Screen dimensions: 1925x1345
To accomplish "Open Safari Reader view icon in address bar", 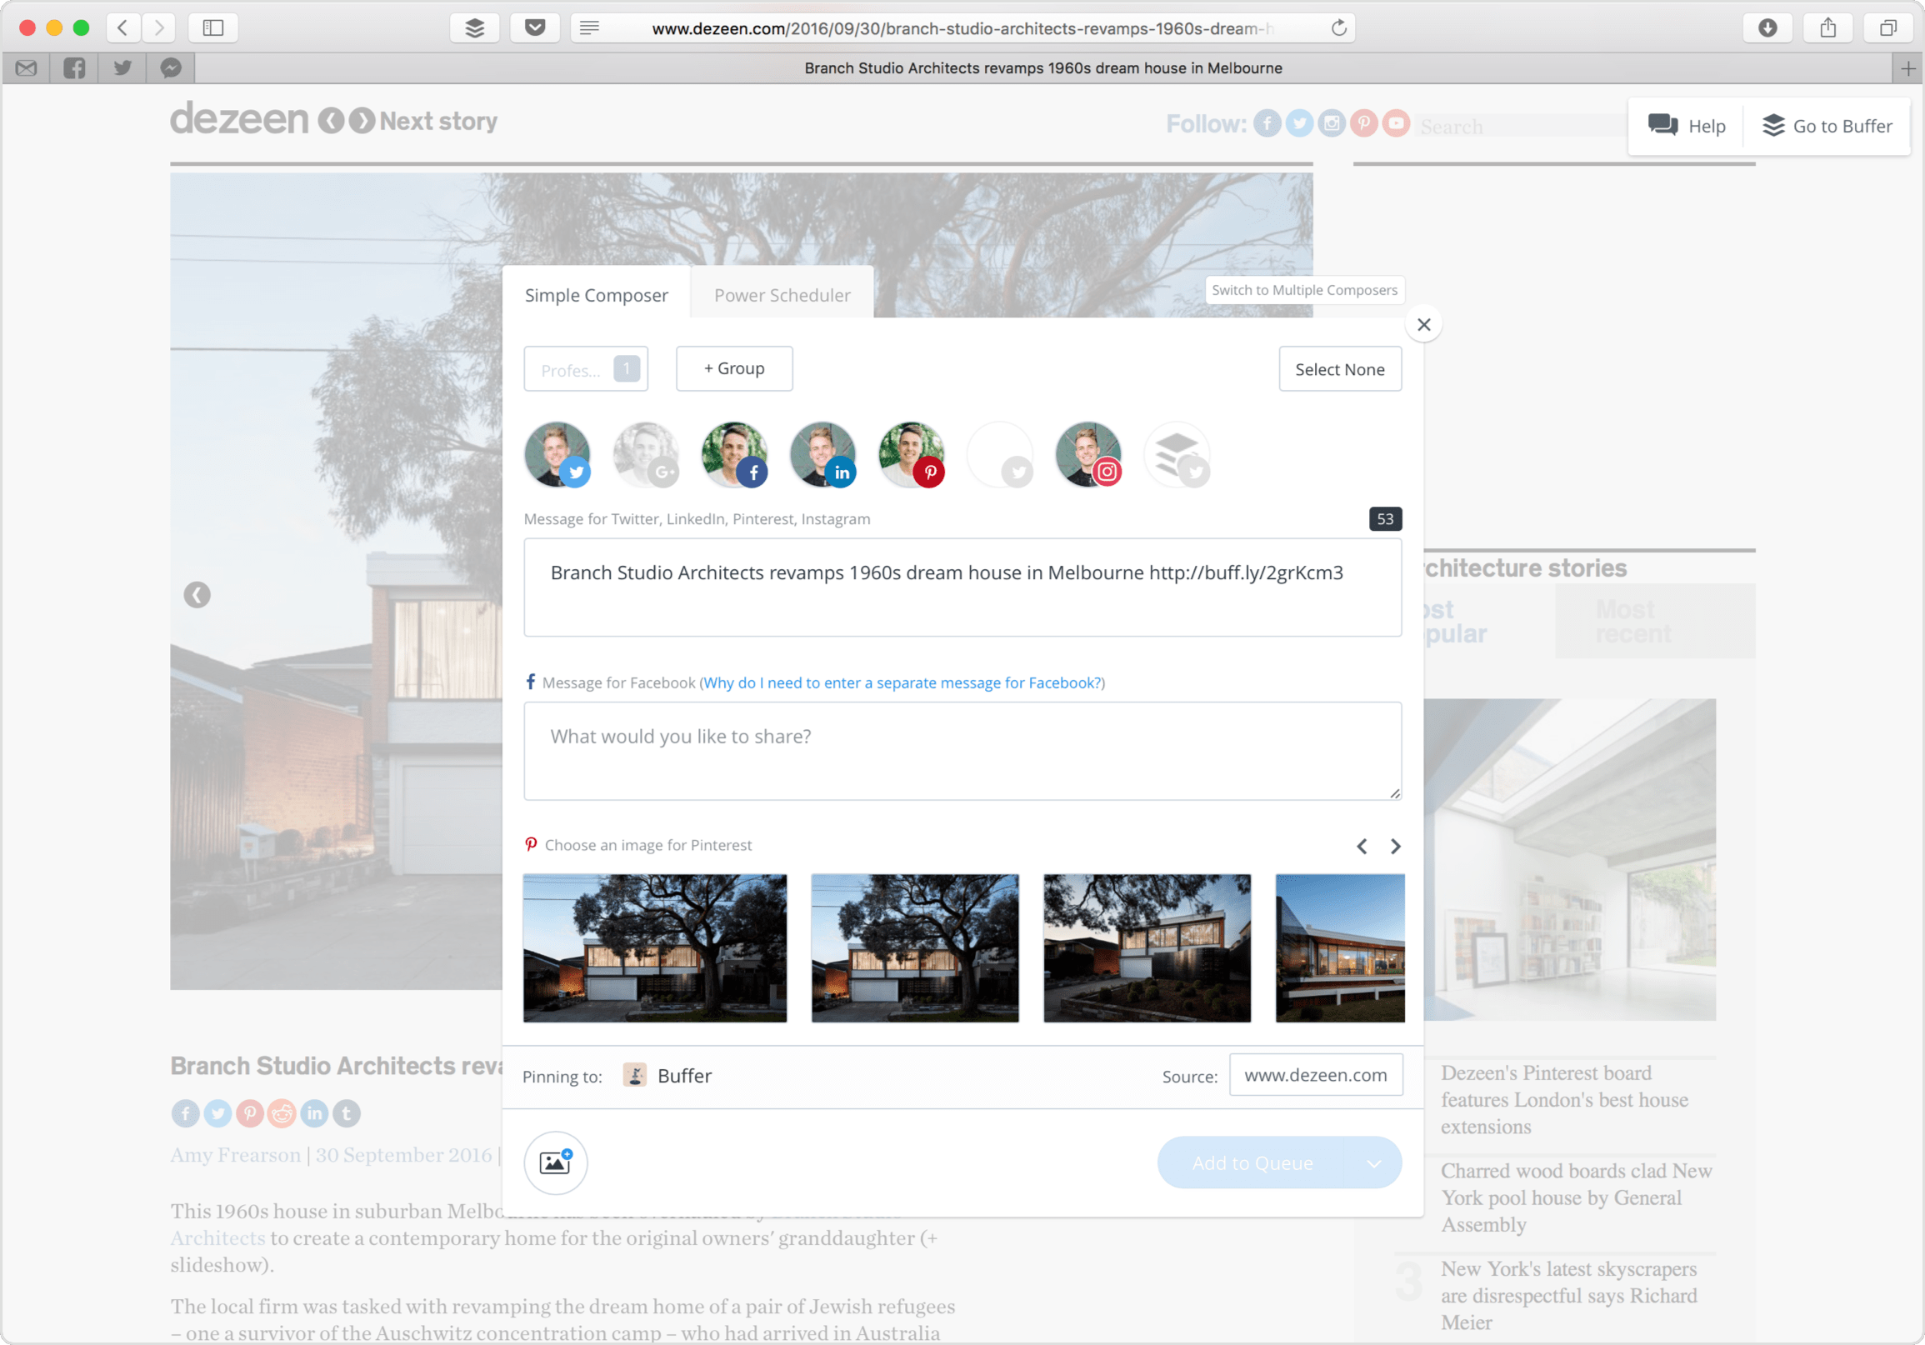I will 589,27.
